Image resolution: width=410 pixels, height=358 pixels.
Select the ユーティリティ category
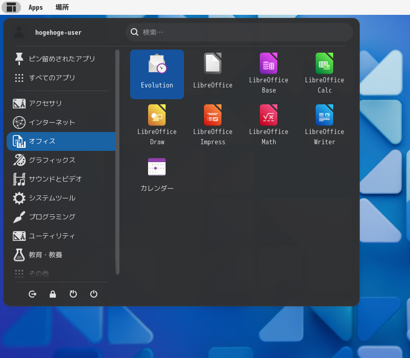tap(61, 236)
